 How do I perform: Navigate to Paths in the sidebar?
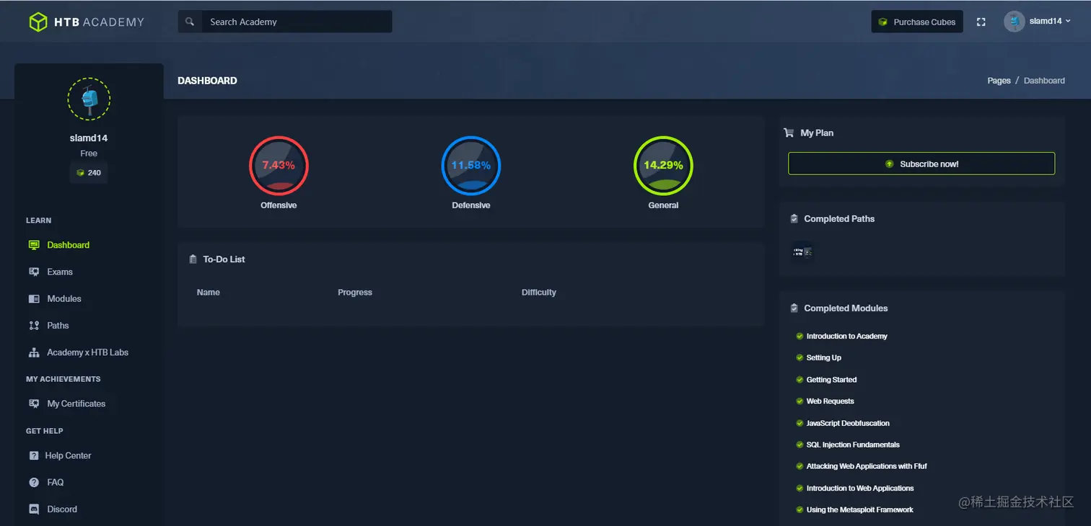click(58, 326)
